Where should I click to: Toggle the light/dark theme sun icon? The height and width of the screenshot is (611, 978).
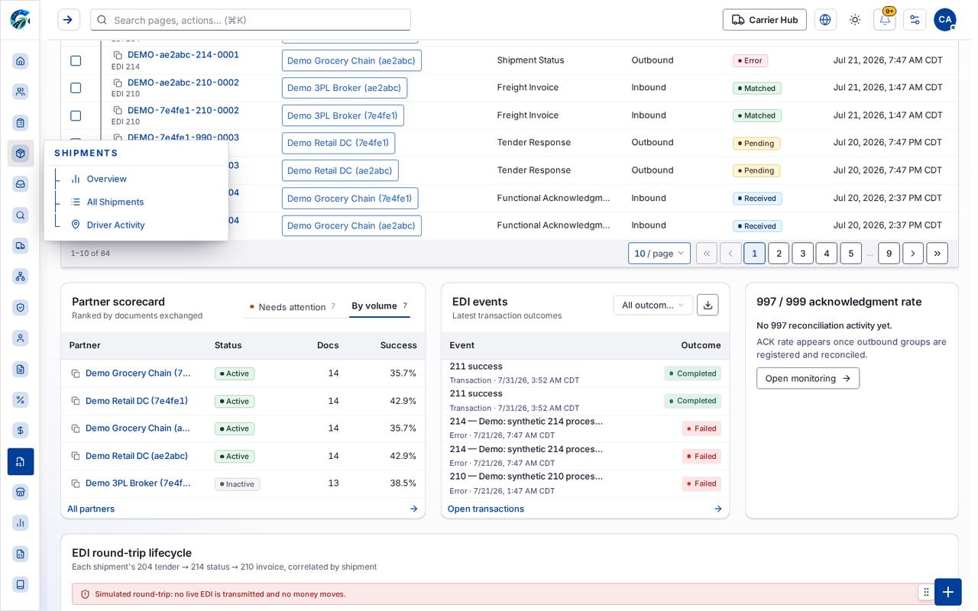coord(855,20)
